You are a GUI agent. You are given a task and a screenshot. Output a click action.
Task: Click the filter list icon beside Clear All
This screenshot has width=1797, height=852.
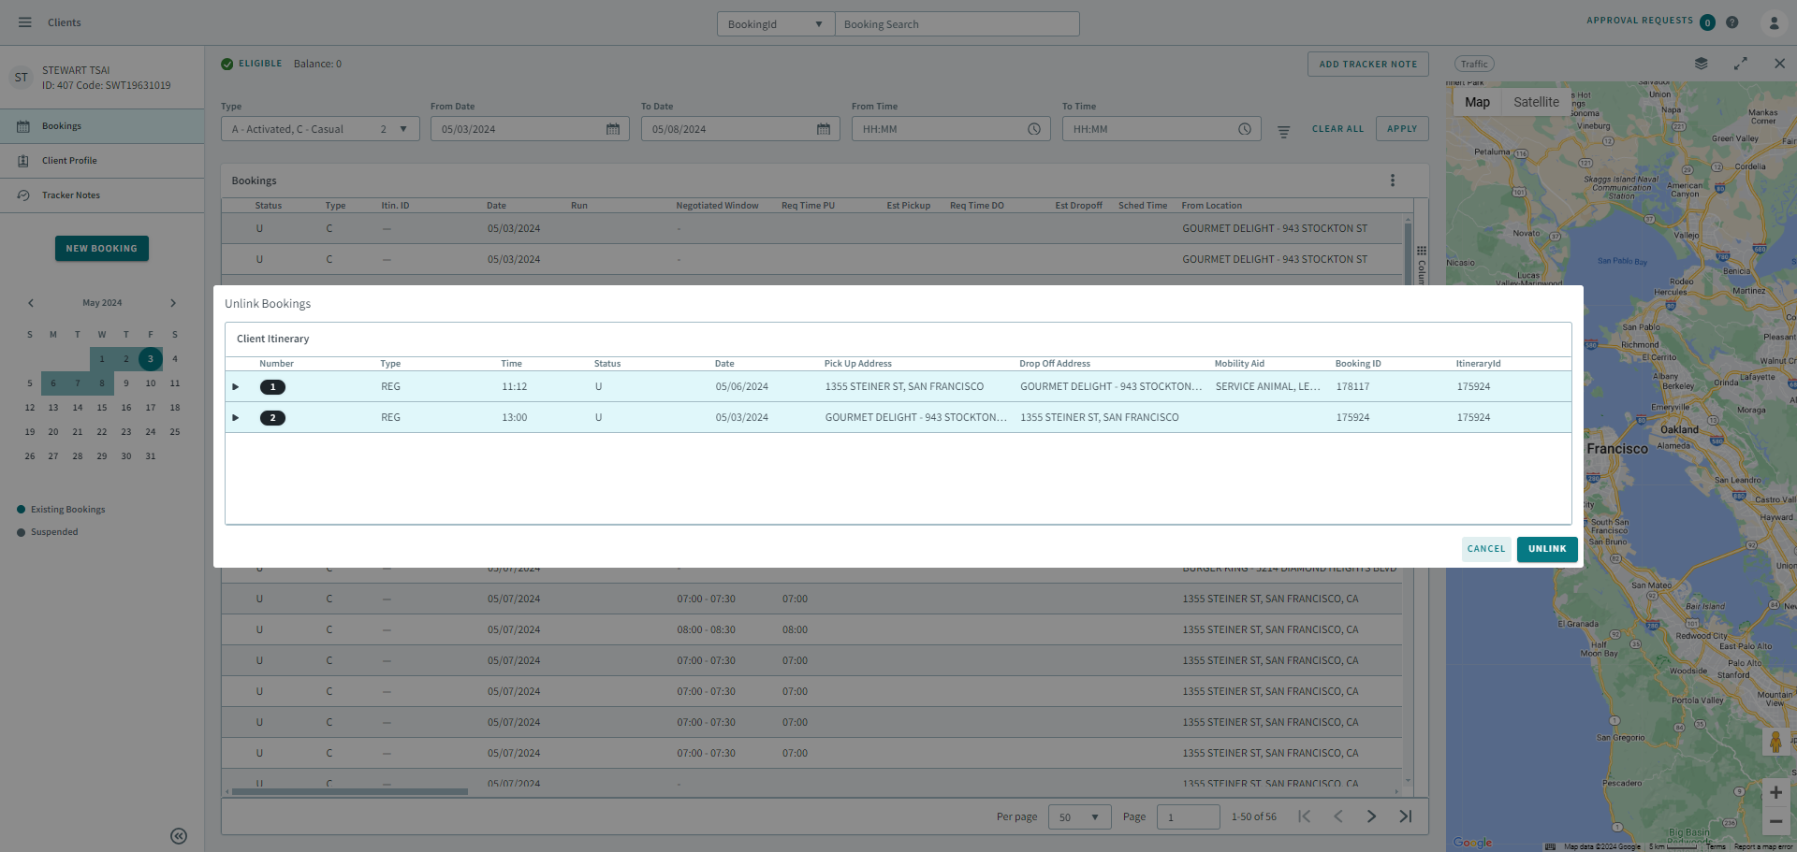1283,131
